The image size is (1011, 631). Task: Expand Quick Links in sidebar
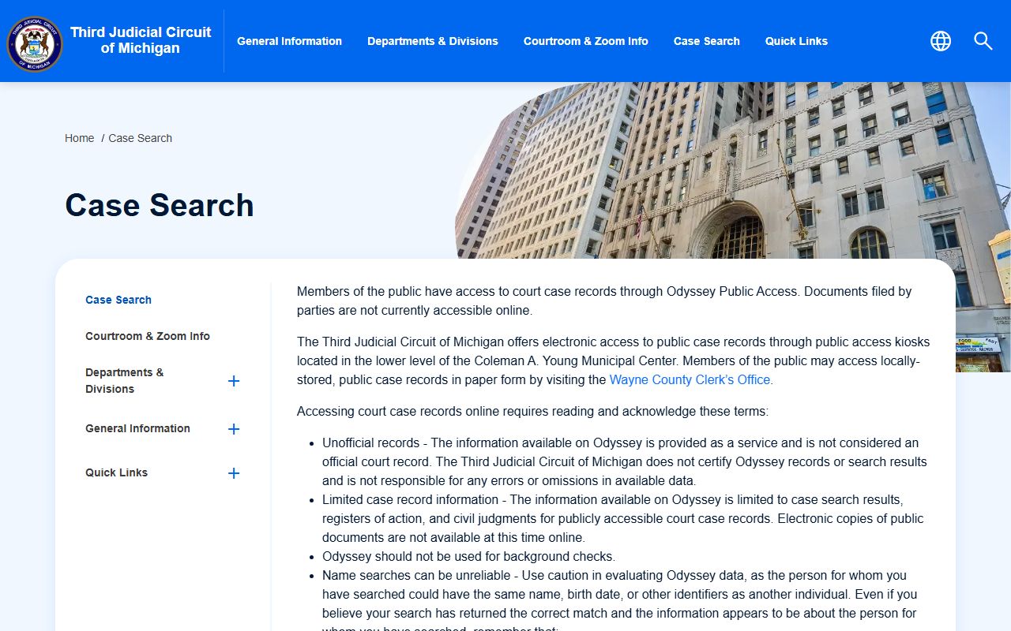point(234,473)
